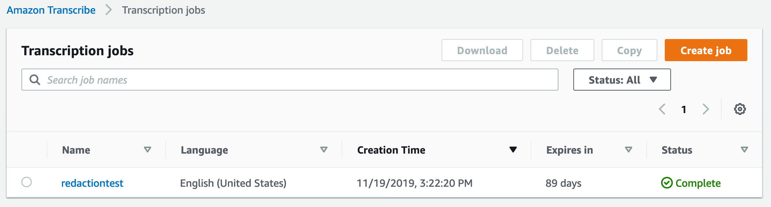Open the Status: All filter dropdown
Image resolution: width=771 pixels, height=207 pixels.
(x=622, y=80)
